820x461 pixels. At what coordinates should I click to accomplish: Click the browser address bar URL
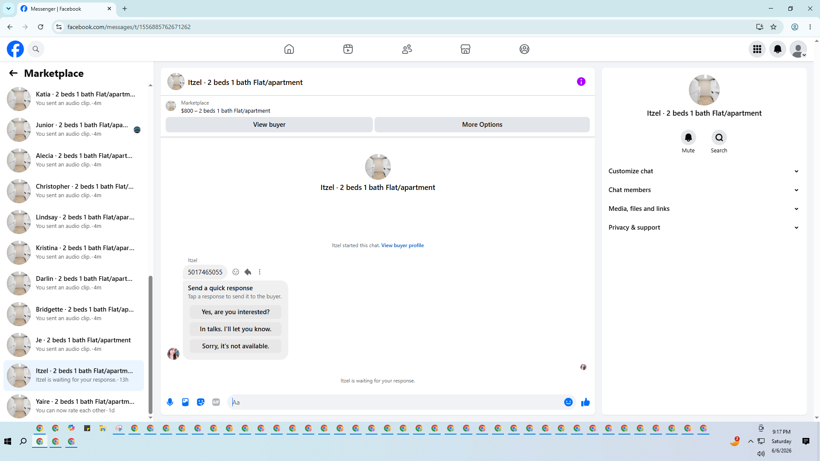(129, 27)
